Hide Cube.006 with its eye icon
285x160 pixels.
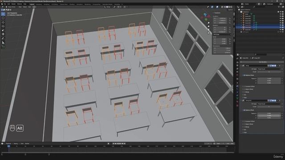click(x=281, y=28)
